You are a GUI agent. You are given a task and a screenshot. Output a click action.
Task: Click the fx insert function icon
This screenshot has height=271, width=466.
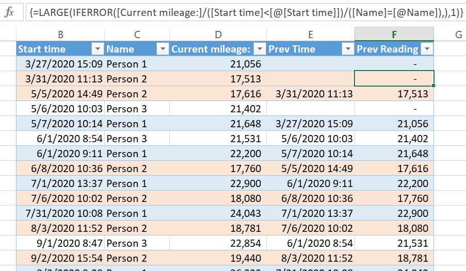[9, 12]
